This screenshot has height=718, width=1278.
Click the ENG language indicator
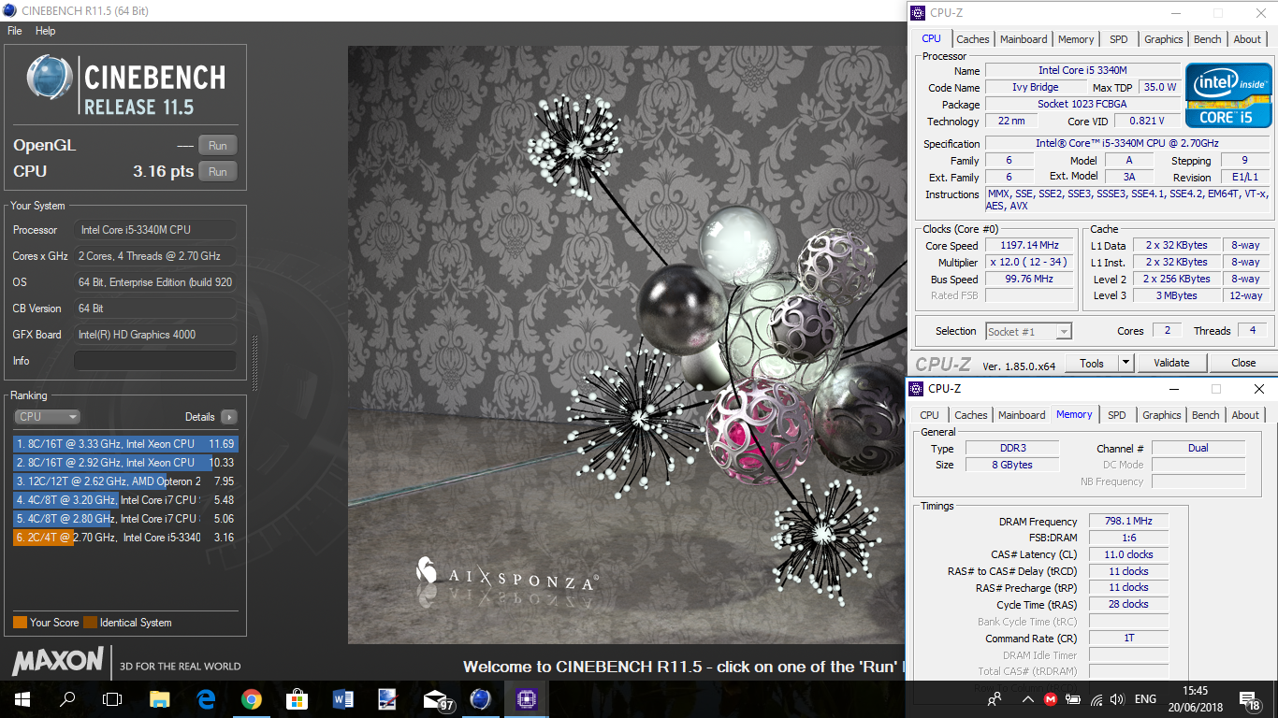tap(1145, 698)
